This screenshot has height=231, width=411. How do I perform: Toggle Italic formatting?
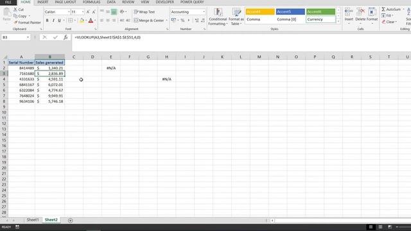[53, 21]
